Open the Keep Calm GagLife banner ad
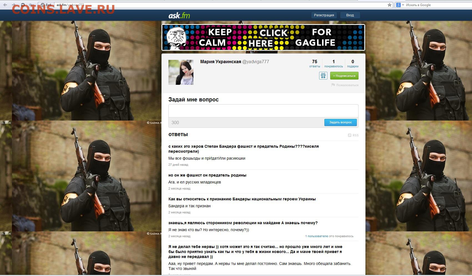This screenshot has height=276, width=472. tap(263, 37)
